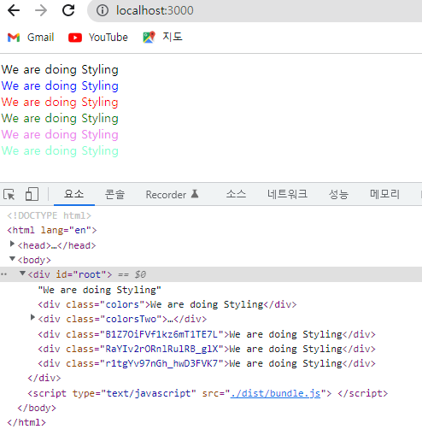Open the Gmail bookmark
The image size is (422, 447).
click(31, 38)
